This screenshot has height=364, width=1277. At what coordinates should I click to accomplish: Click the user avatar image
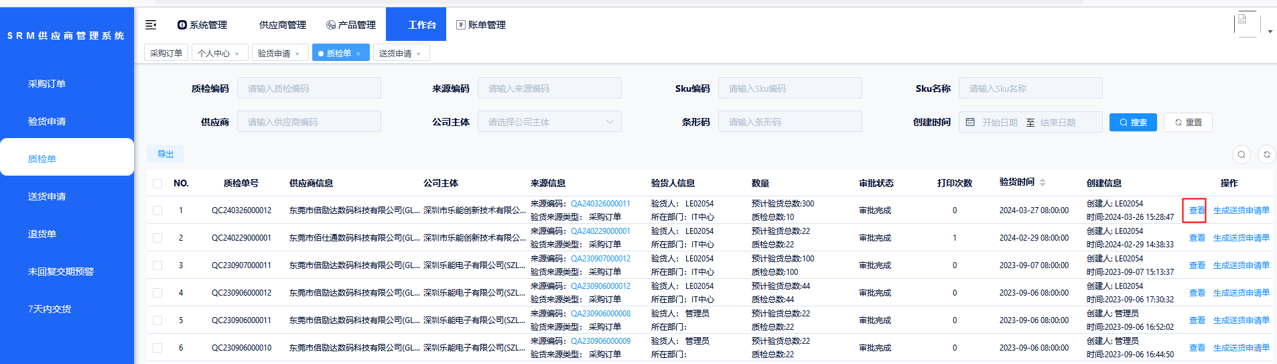1246,25
